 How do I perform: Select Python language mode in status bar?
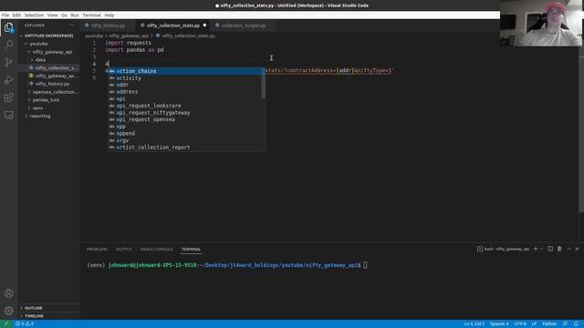[549, 324]
